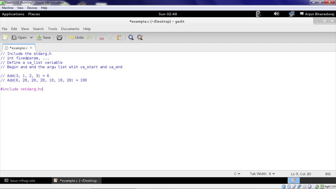Click the highlighted workspace switcher gedit cell

point(293,181)
